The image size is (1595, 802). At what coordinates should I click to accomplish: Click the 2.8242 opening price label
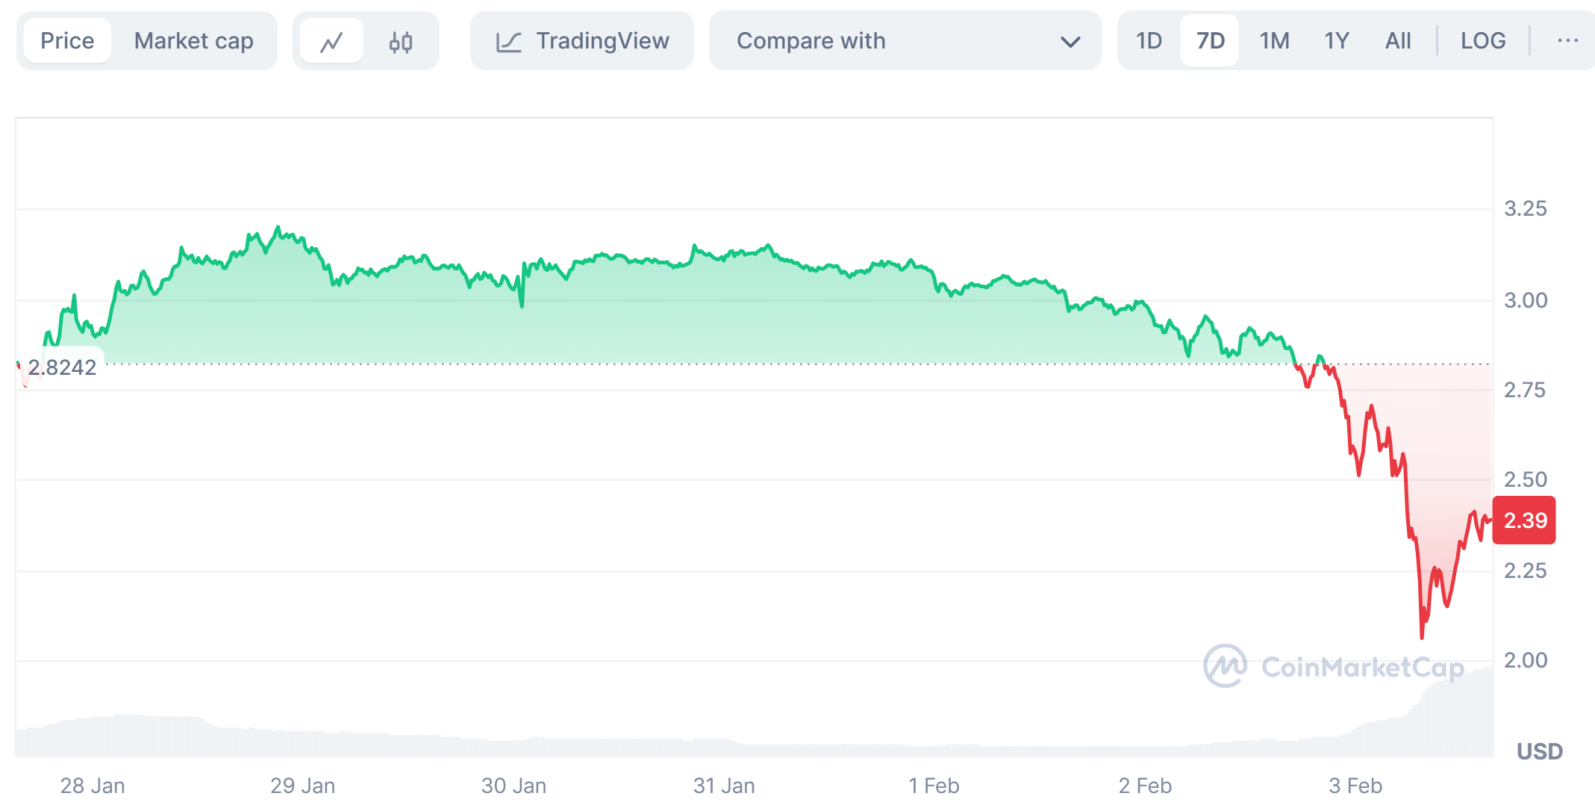click(x=63, y=367)
